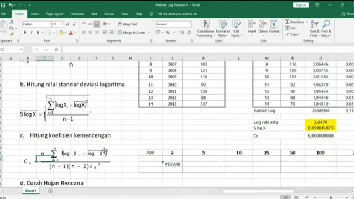Switch to the Page Layout tab
Viewport: 354px width, 199px height.
(x=54, y=14)
